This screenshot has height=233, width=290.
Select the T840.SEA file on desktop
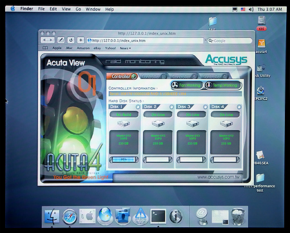(260, 155)
